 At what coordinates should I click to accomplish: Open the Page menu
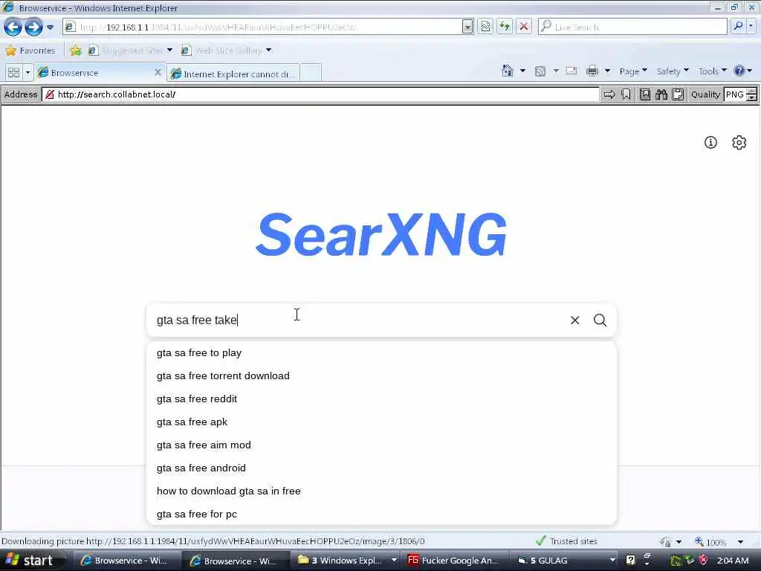click(633, 71)
